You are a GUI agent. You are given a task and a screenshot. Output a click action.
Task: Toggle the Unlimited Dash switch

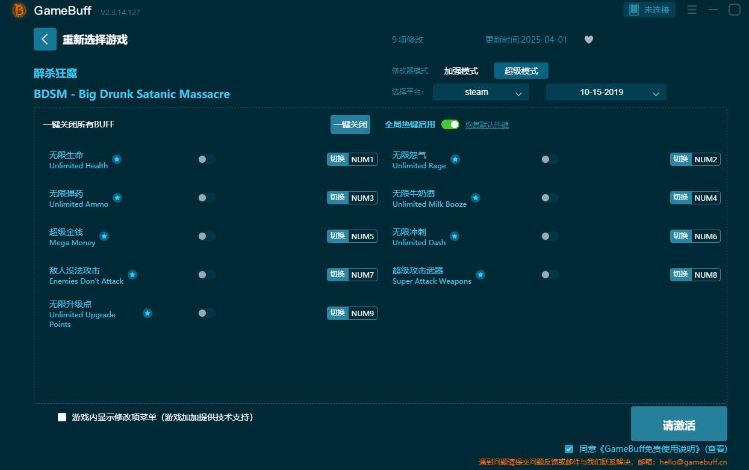click(x=549, y=236)
